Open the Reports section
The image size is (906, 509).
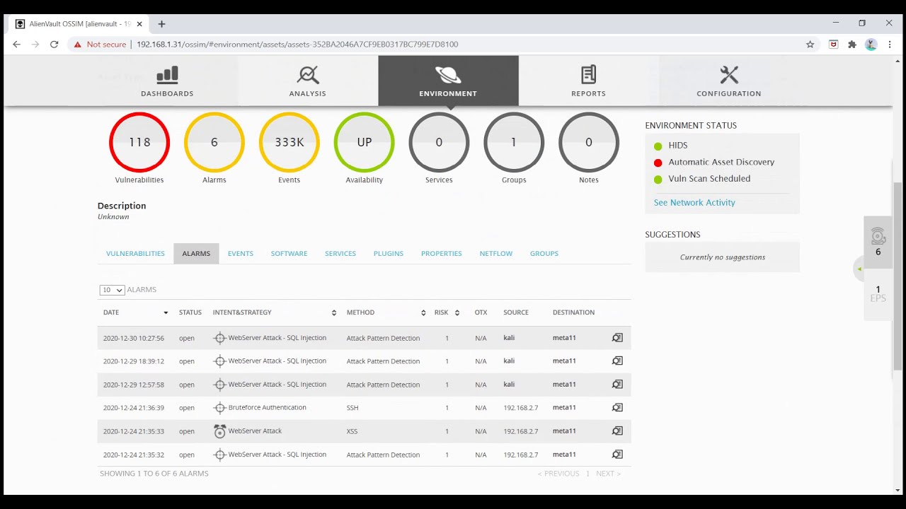[588, 81]
